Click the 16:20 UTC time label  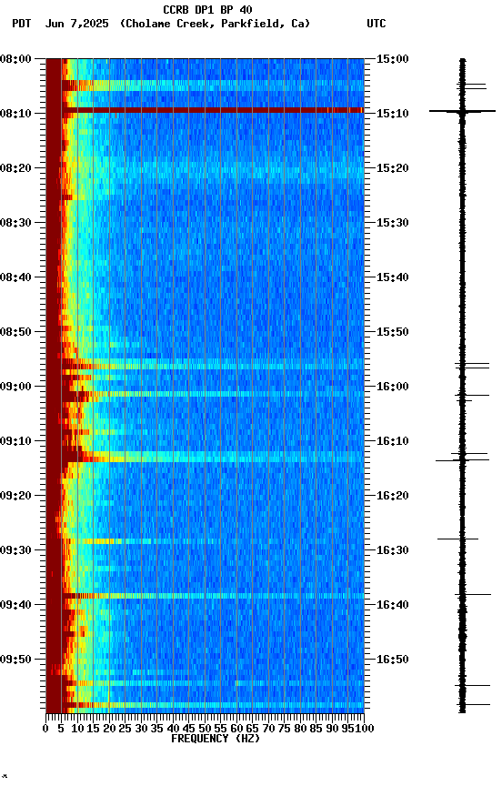click(393, 496)
